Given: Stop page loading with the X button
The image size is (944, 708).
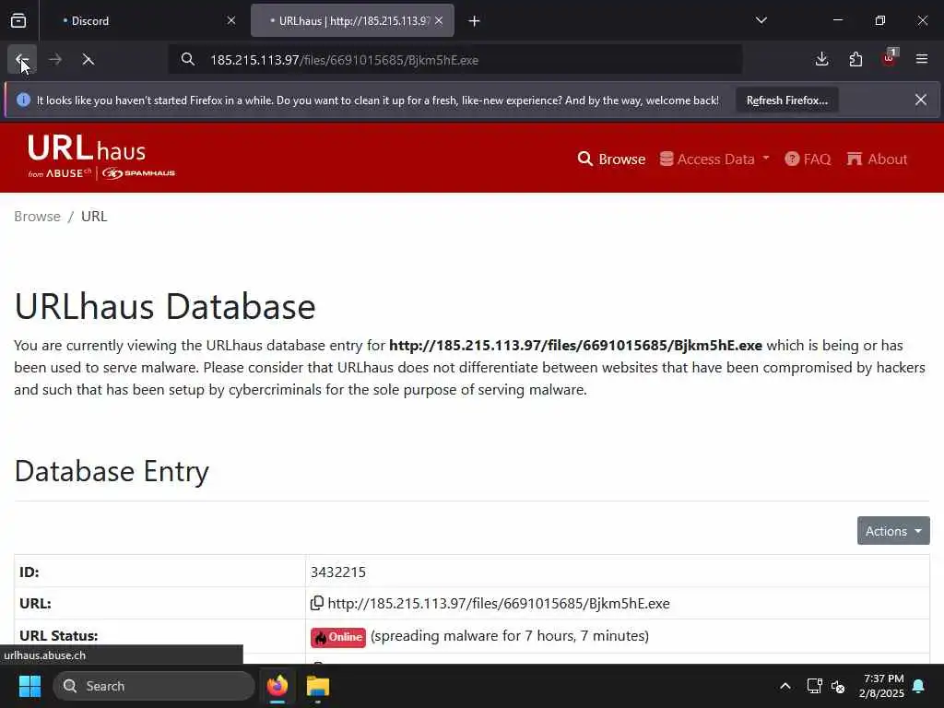Looking at the screenshot, I should pyautogui.click(x=88, y=59).
